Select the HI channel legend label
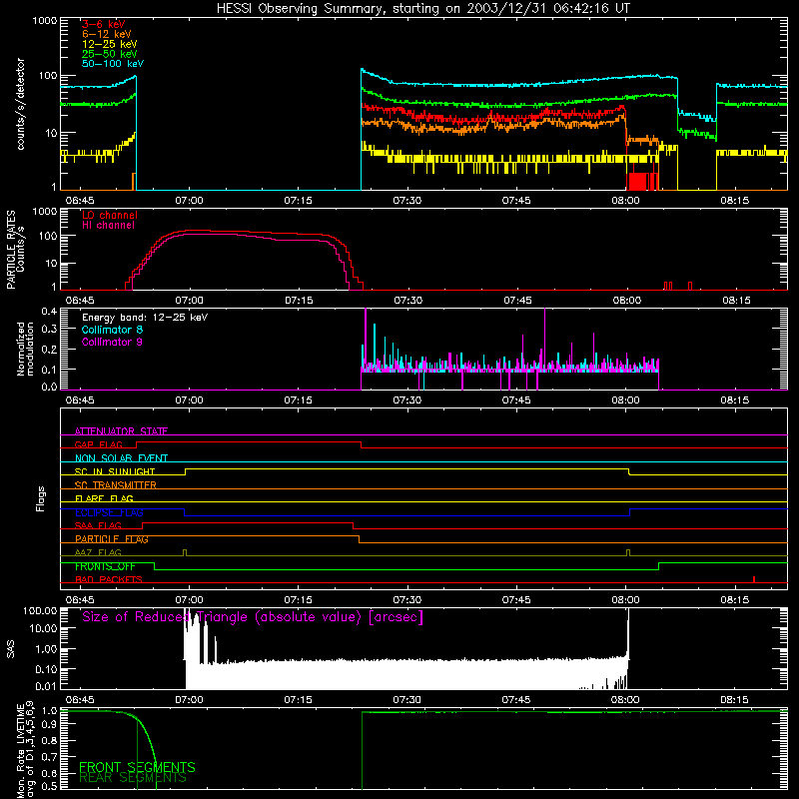 (x=108, y=226)
